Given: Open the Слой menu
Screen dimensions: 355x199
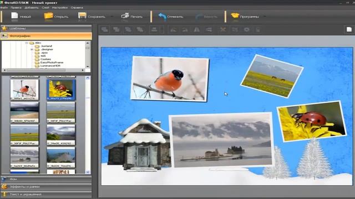Looking at the screenshot, I should pyautogui.click(x=45, y=7).
